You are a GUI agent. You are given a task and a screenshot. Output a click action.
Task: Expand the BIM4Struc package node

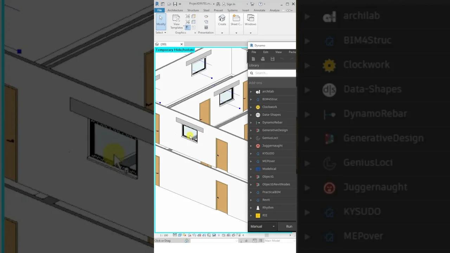(251, 99)
